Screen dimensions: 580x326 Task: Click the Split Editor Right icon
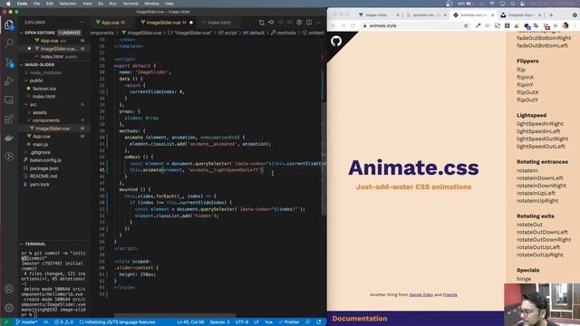[x=309, y=23]
